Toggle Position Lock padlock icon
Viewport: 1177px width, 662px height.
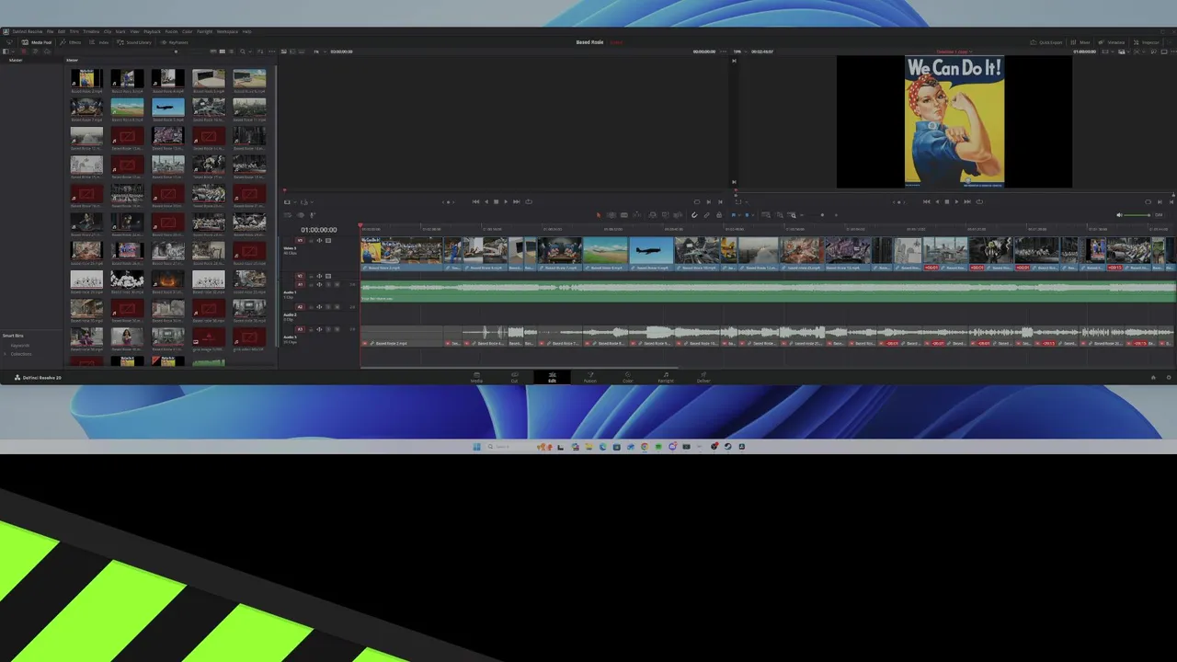tap(719, 215)
